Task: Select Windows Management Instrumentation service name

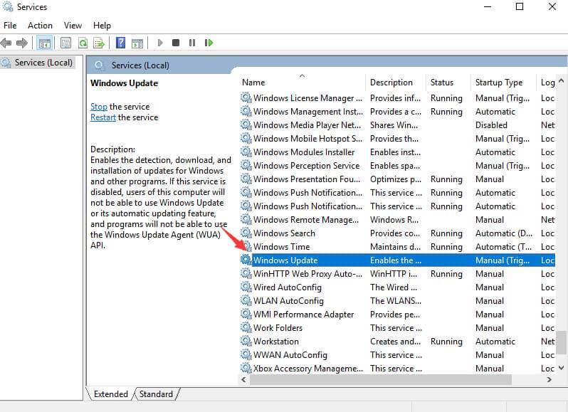Action: pos(308,111)
